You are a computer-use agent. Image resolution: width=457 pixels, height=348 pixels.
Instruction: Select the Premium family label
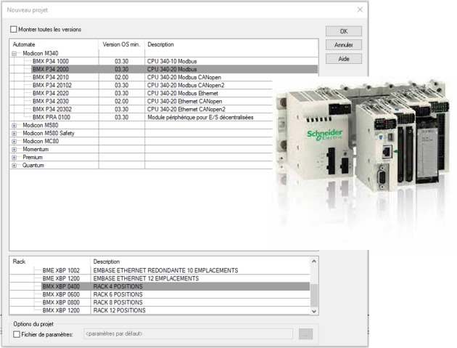pyautogui.click(x=33, y=158)
